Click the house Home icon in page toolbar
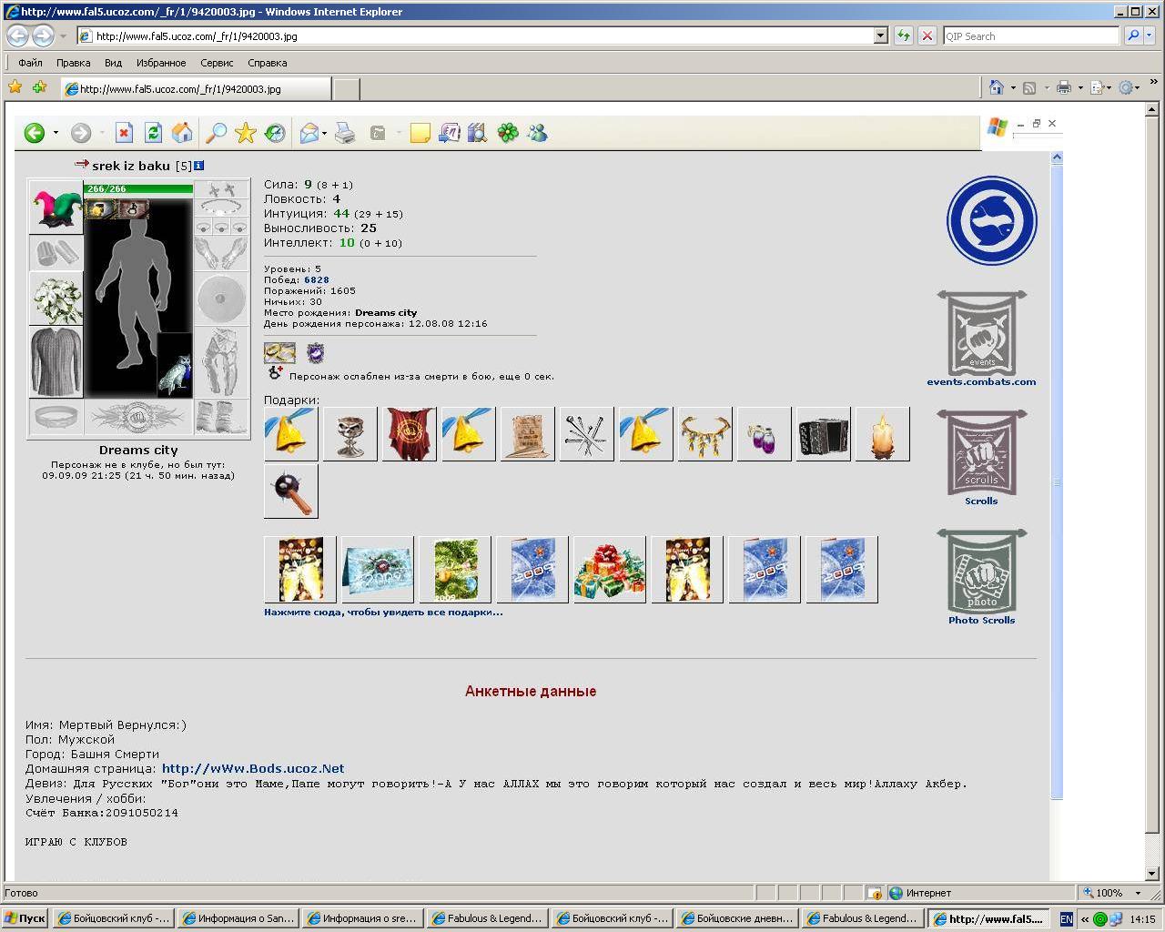 (x=182, y=133)
